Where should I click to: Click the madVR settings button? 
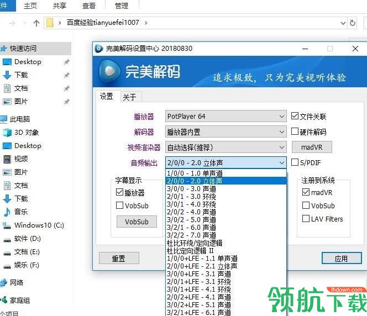point(312,147)
